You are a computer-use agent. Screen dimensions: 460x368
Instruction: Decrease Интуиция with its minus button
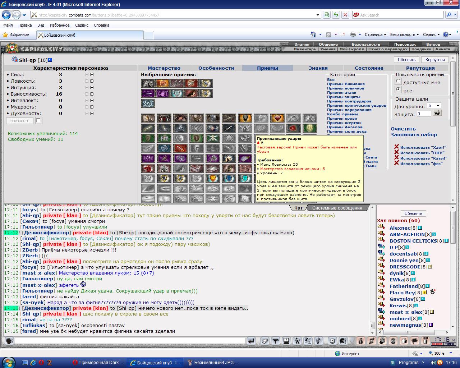pos(87,88)
